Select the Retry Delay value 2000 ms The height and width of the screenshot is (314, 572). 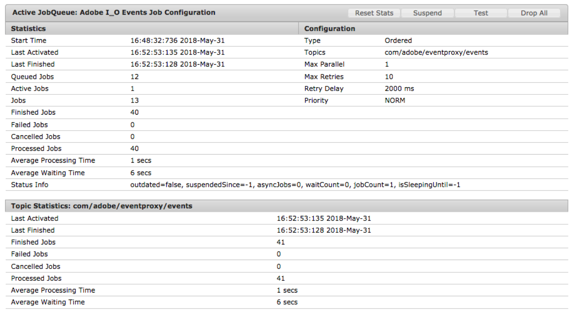click(x=399, y=89)
